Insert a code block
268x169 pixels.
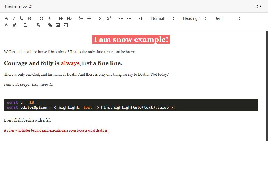[x=49, y=18]
